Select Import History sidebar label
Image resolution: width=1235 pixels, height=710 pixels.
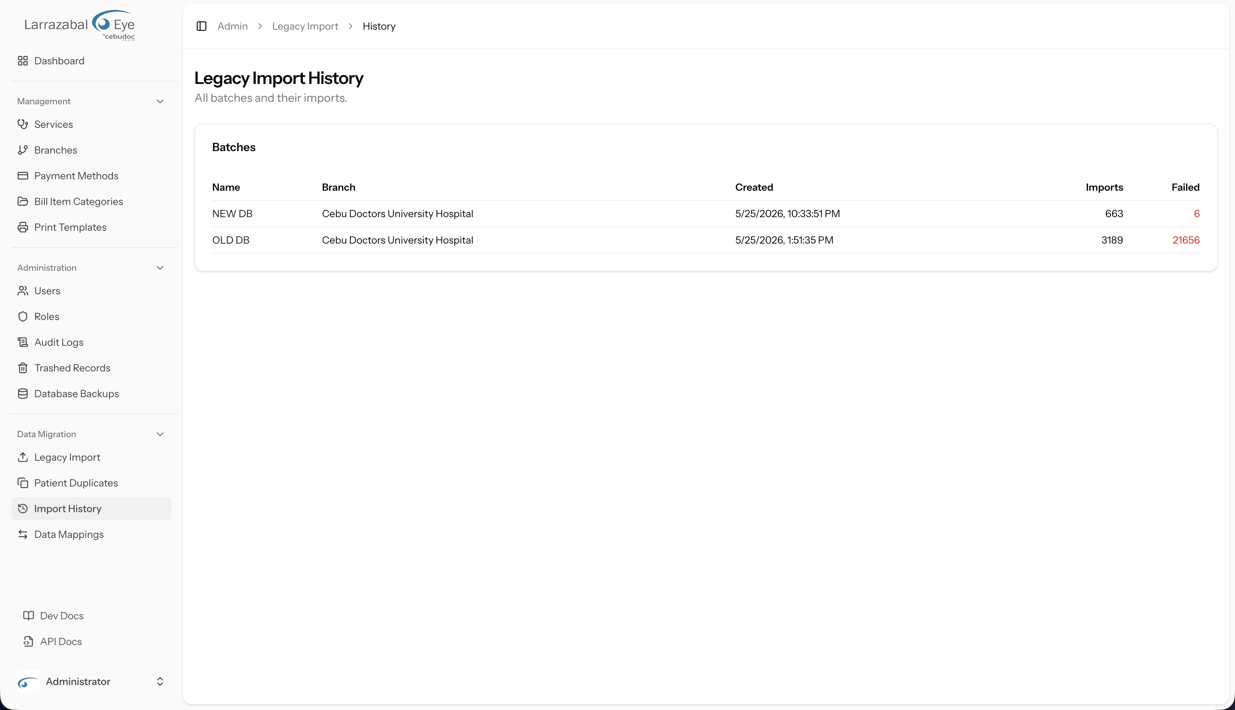tap(68, 509)
